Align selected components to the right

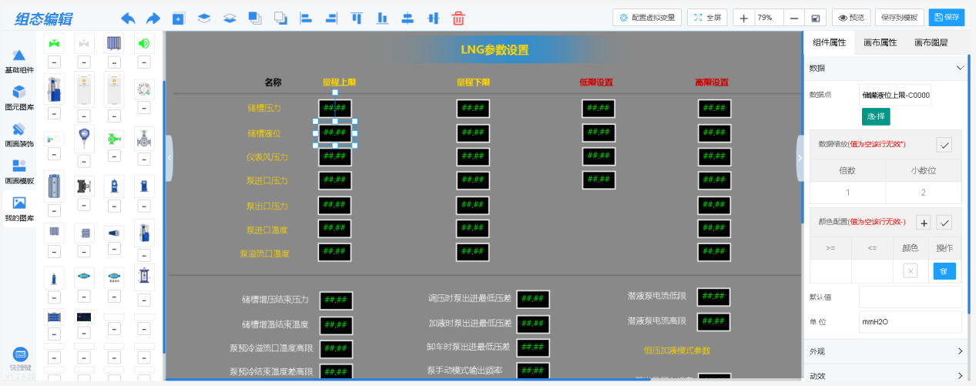pyautogui.click(x=331, y=18)
